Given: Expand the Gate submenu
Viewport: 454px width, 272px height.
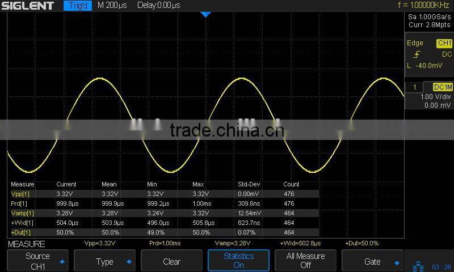Looking at the screenshot, I should (x=372, y=261).
